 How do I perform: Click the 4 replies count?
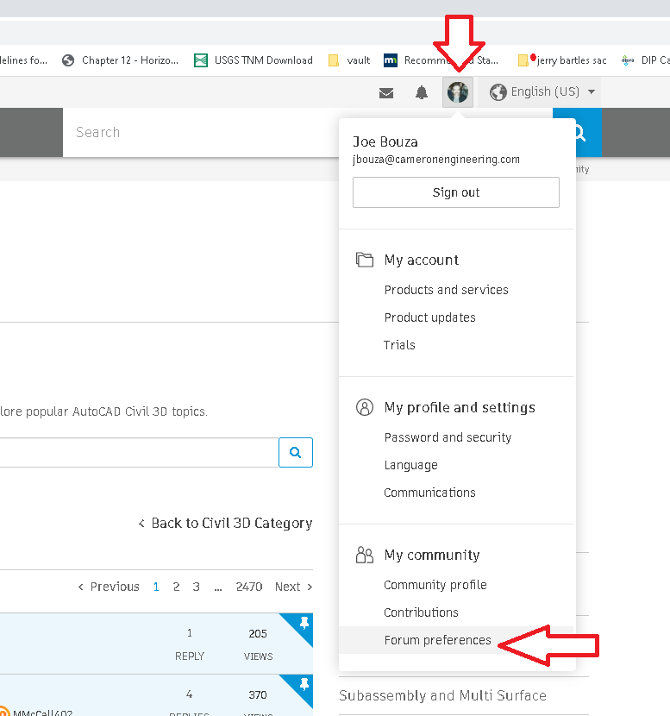click(189, 694)
